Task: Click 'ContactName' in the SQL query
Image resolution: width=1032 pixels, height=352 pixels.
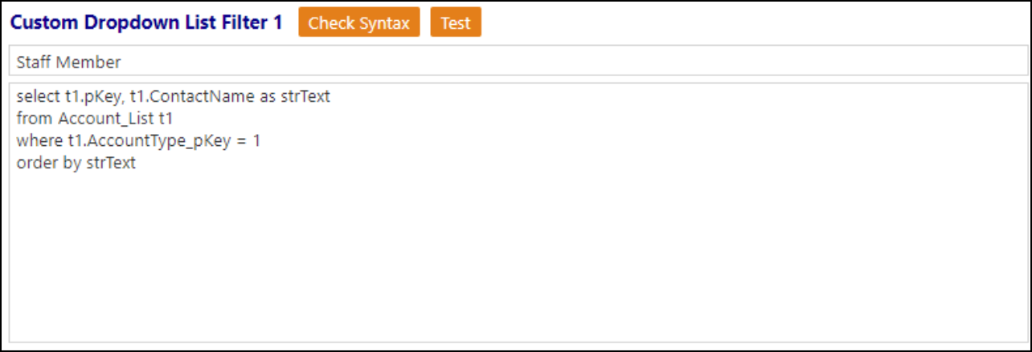Action: [202, 97]
